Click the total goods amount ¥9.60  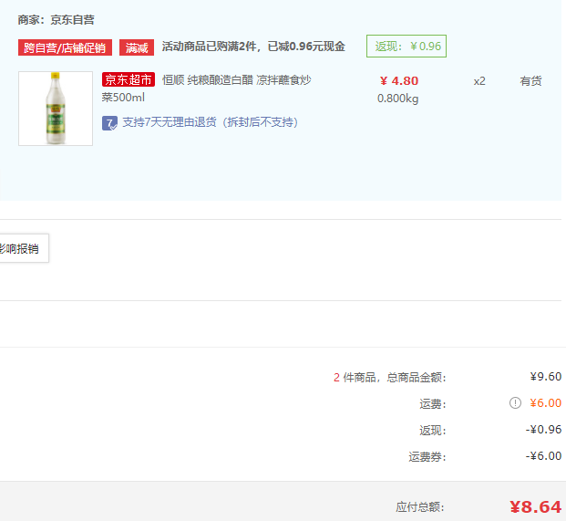(x=545, y=377)
